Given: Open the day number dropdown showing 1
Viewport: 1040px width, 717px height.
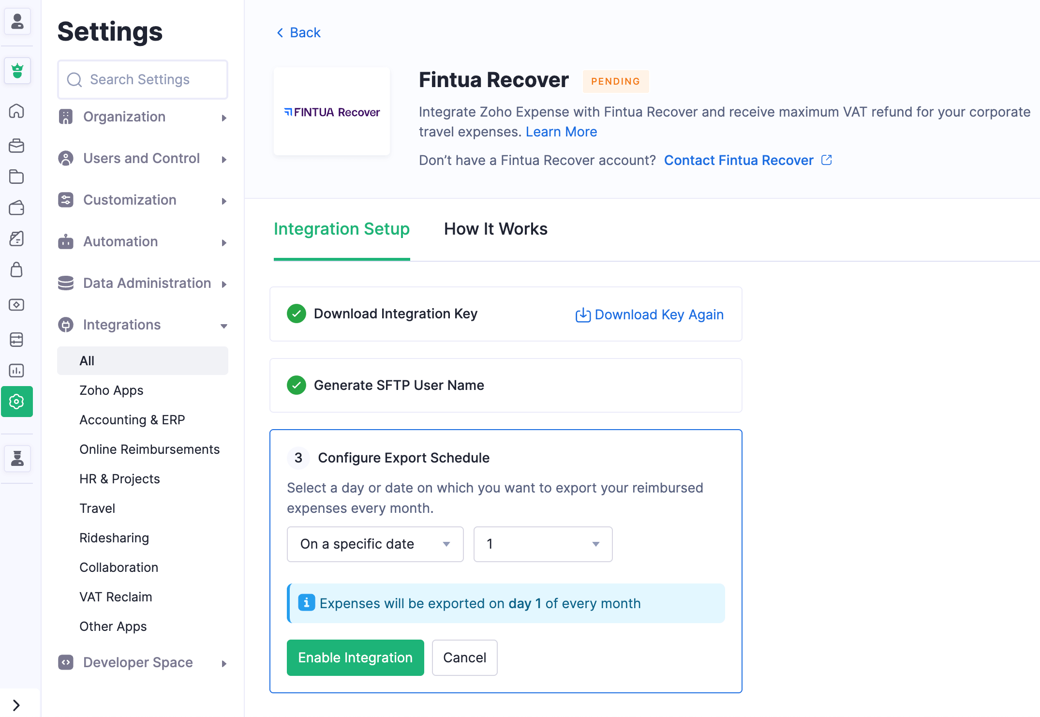Looking at the screenshot, I should pos(543,544).
